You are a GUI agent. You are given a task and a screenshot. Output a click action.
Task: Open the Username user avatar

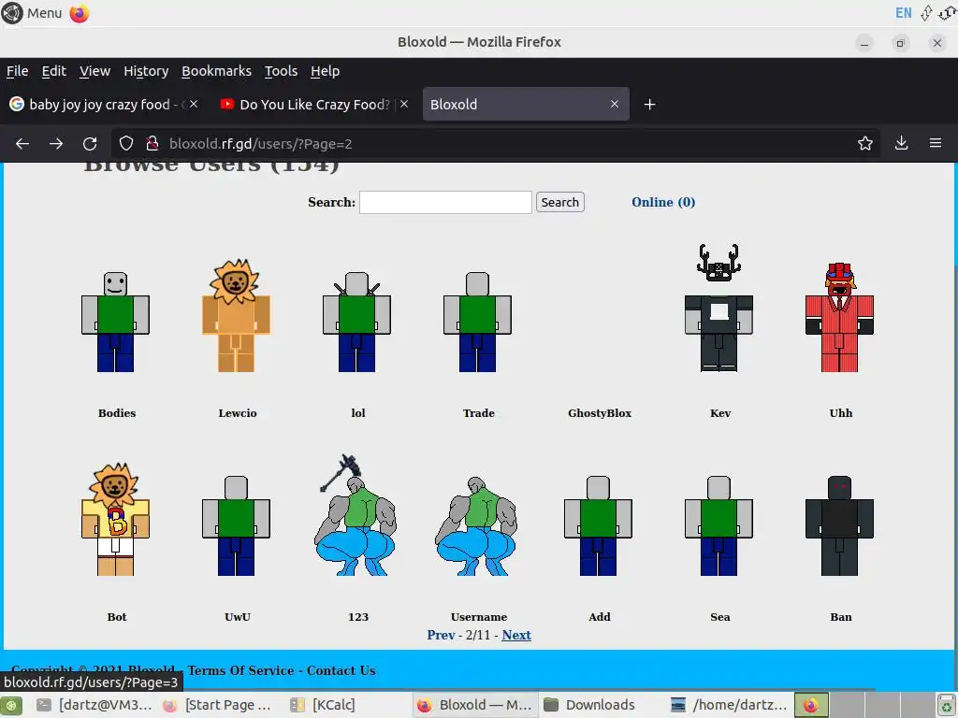[x=476, y=525]
